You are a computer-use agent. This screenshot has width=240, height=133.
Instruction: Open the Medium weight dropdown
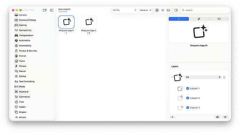(145, 10)
